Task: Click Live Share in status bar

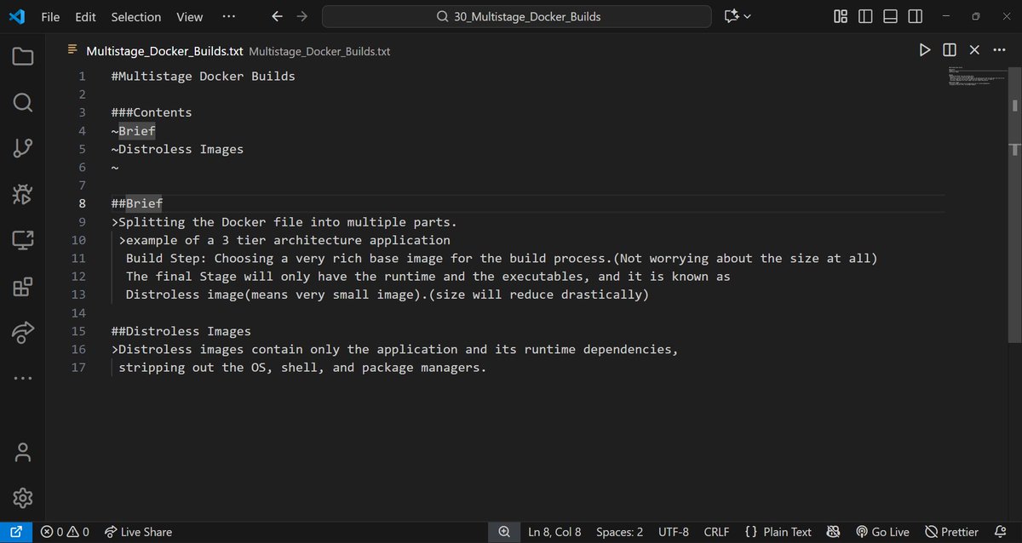Action: 138,532
